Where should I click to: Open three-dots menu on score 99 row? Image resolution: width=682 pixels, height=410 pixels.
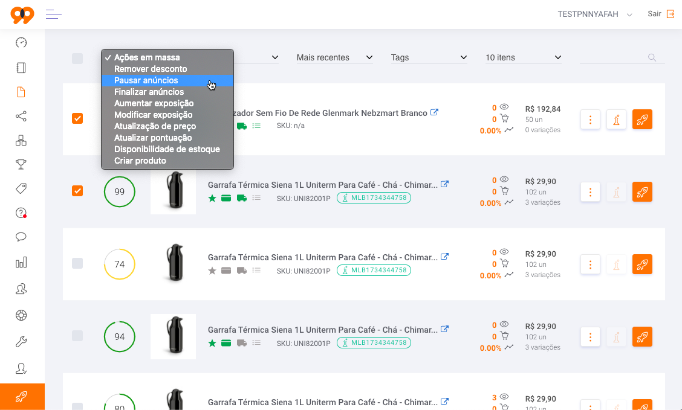point(590,192)
